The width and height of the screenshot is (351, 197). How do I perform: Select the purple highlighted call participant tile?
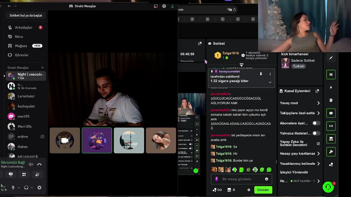click(x=97, y=140)
